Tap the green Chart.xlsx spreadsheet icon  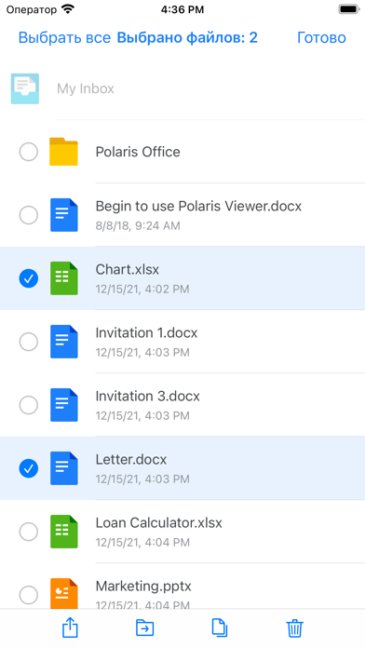click(x=64, y=278)
